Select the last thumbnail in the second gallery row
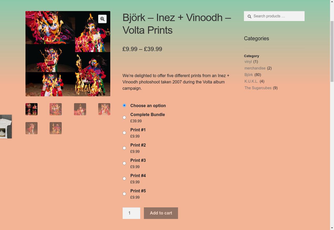The width and height of the screenshot is (334, 230). 56,128
